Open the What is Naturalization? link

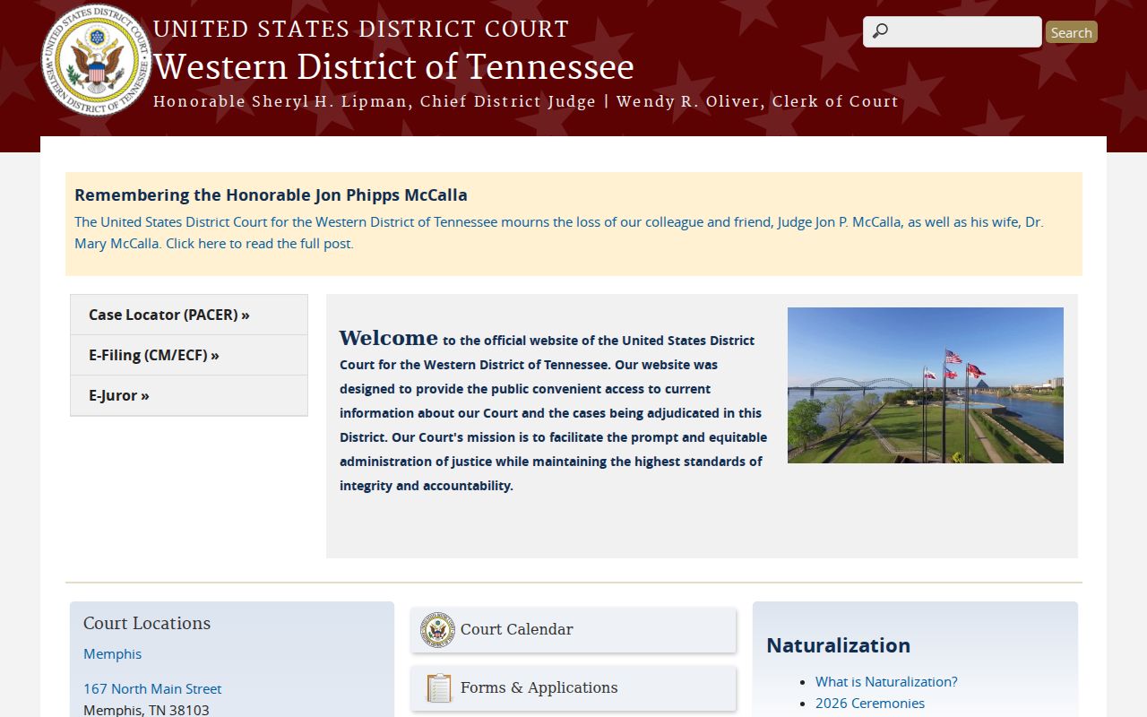click(886, 681)
